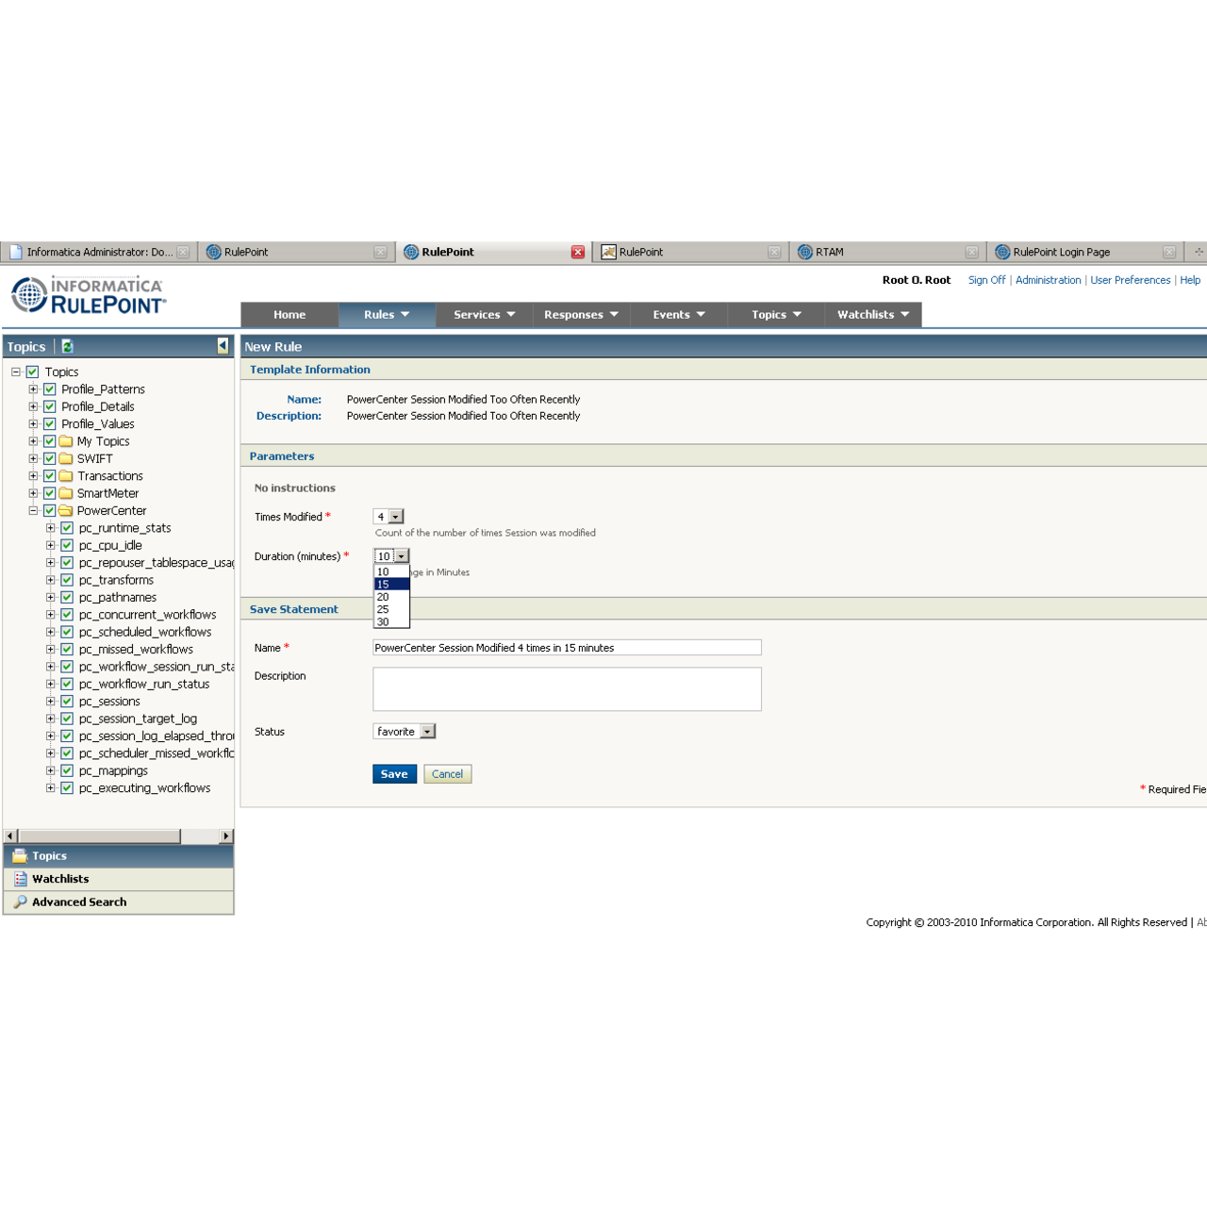Click the tree horizontal scrollbar thumb

[x=99, y=836]
